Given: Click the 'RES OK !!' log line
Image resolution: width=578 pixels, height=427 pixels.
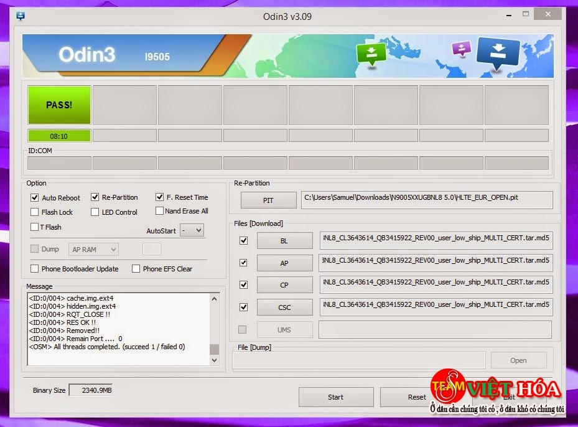Looking at the screenshot, I should pyautogui.click(x=62, y=322).
